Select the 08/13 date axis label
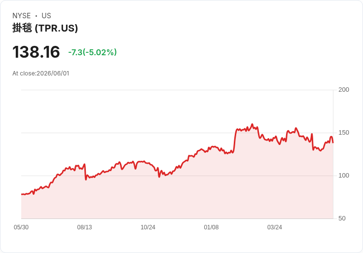 coord(84,227)
